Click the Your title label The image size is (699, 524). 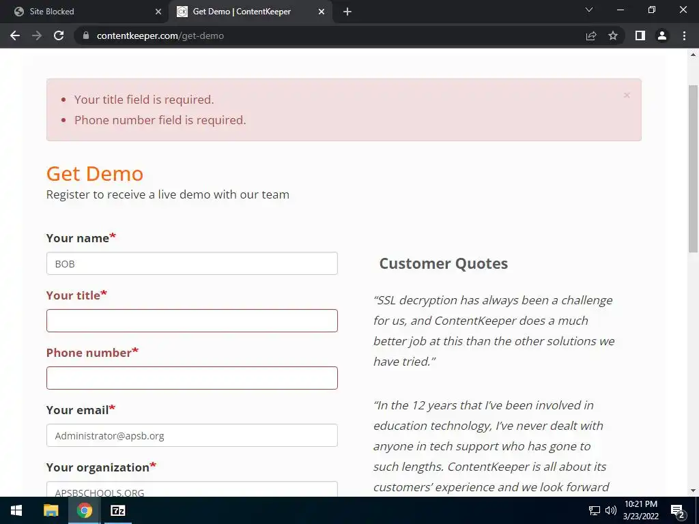[76, 295]
